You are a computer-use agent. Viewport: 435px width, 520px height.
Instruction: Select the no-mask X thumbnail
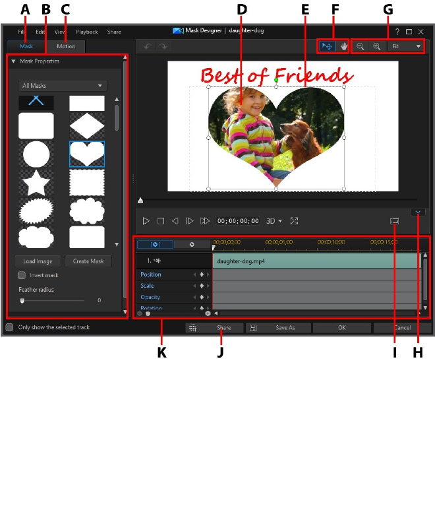pyautogui.click(x=36, y=103)
